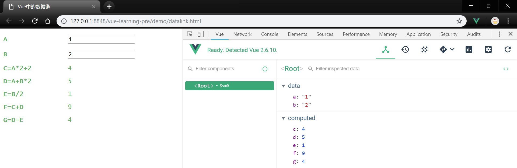This screenshot has width=517, height=168.
Task: Select the Root component in tree
Action: tap(229, 86)
